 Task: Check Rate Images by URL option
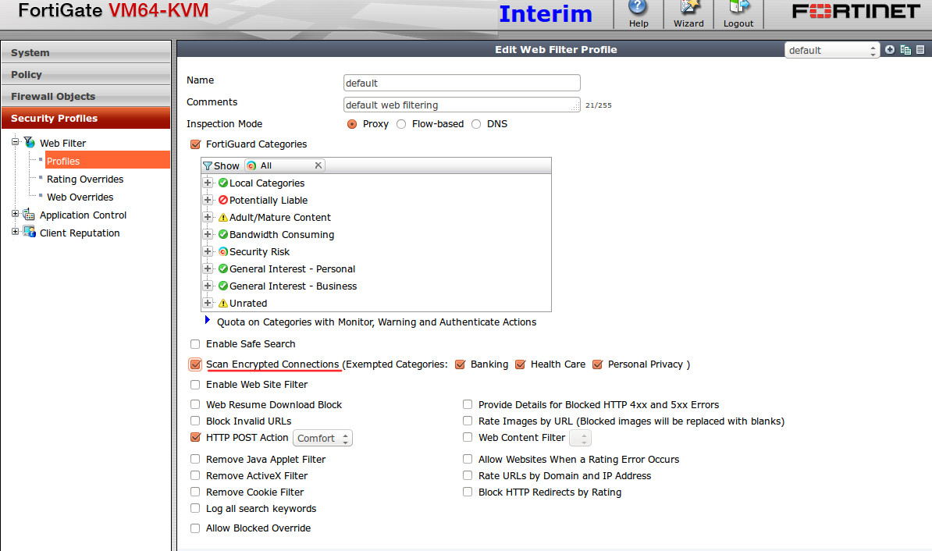468,421
